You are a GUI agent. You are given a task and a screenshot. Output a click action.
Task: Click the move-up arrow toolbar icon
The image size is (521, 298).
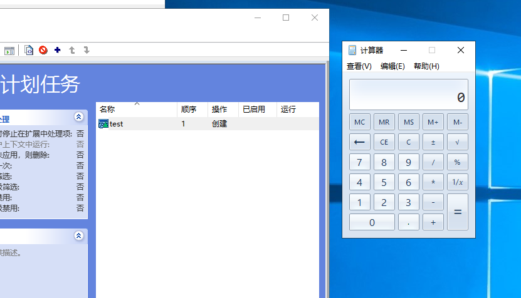point(72,50)
